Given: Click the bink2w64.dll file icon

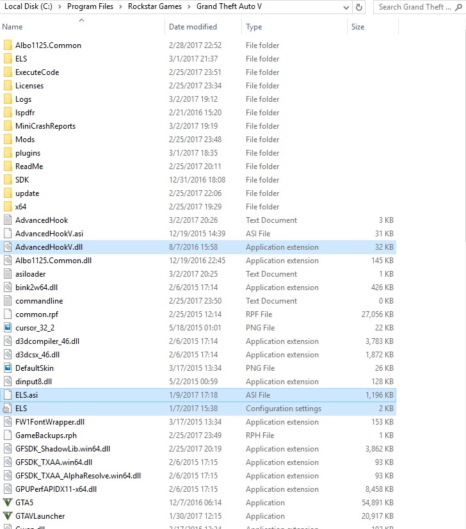Looking at the screenshot, I should [x=8, y=288].
